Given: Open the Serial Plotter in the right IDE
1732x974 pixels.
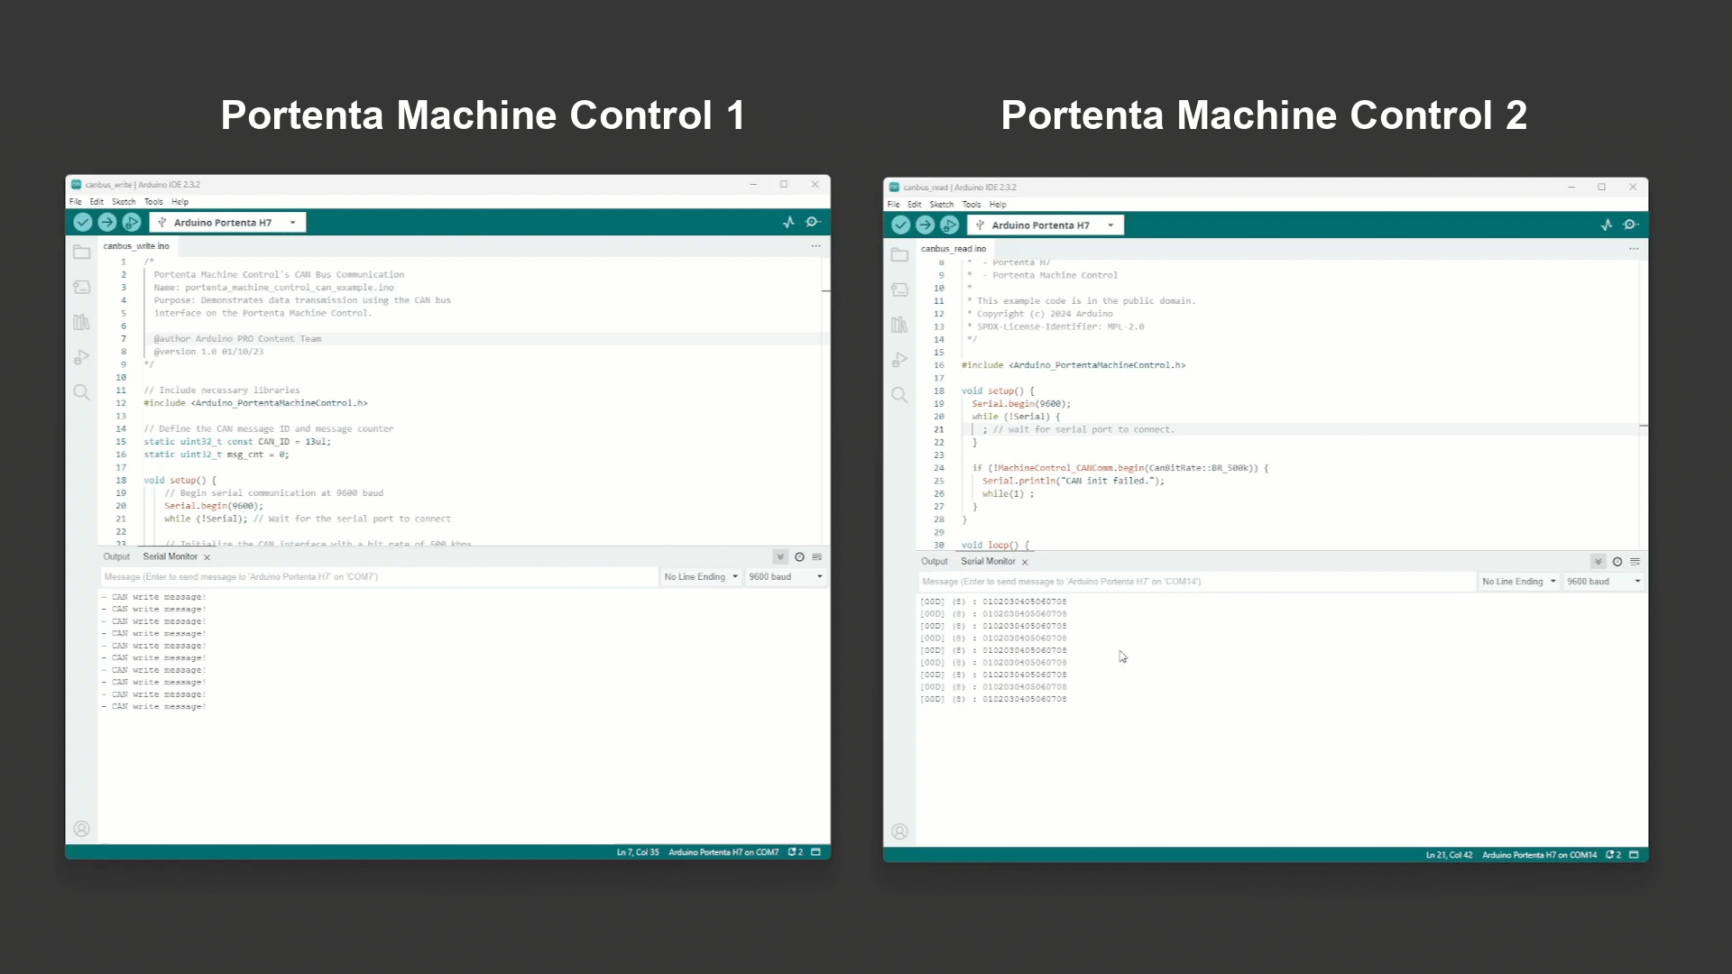Looking at the screenshot, I should tap(1607, 225).
